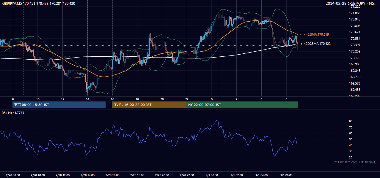Screen dimensions: 380x178
Task: Click the hour 18 tick under price chart
Action: (x=137, y=99)
